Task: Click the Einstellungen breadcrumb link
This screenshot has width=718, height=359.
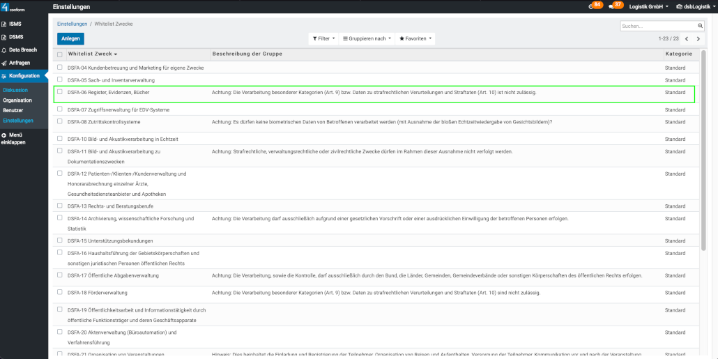Action: click(x=72, y=24)
